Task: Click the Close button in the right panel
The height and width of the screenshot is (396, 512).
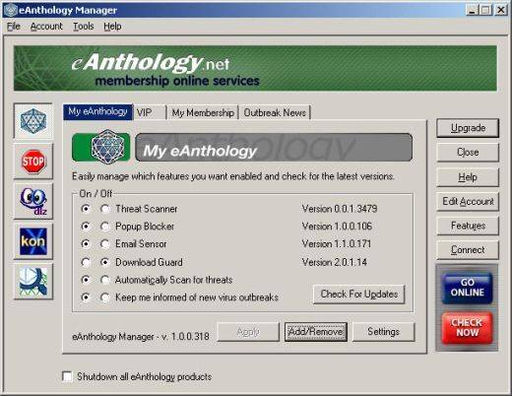Action: (468, 153)
